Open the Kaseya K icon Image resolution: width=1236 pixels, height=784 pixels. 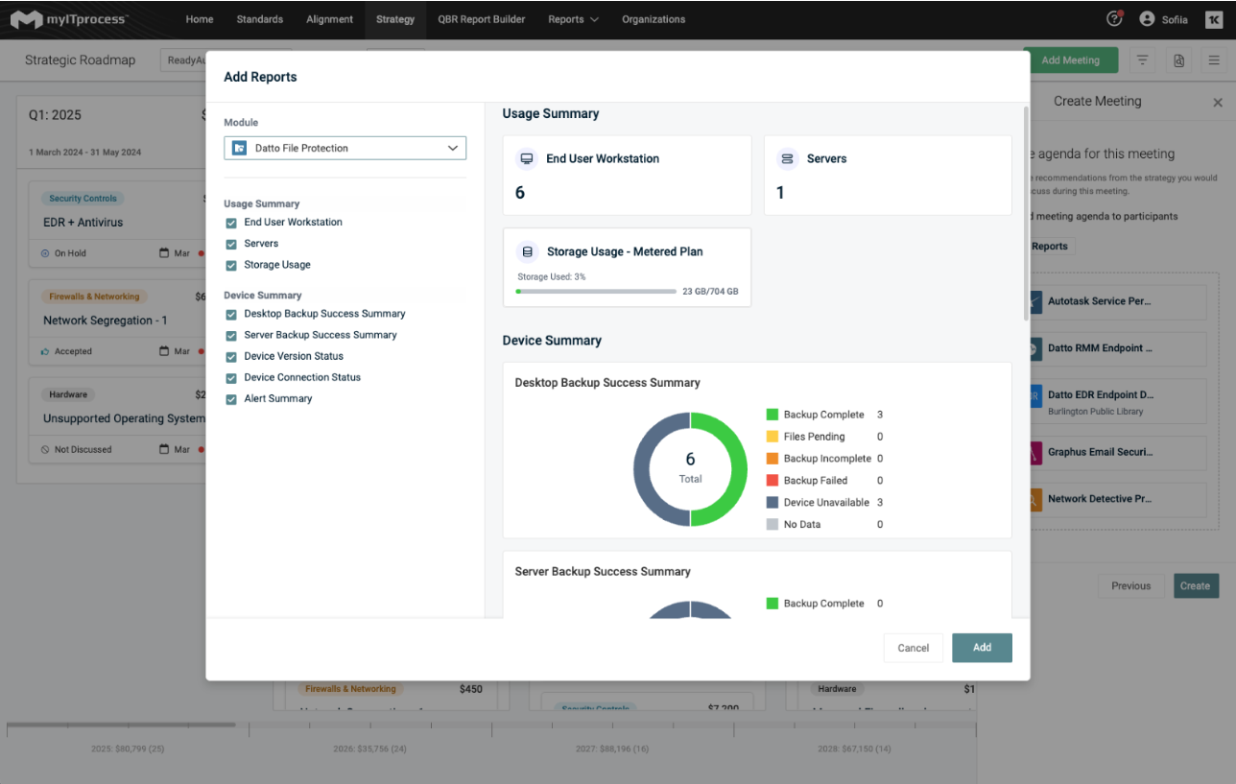point(1214,19)
